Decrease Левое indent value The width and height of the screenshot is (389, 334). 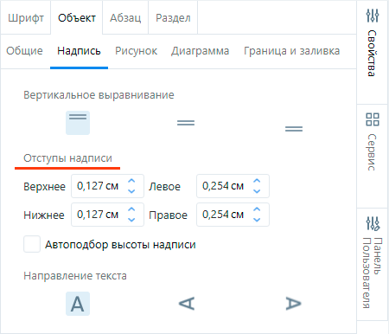[x=257, y=191]
